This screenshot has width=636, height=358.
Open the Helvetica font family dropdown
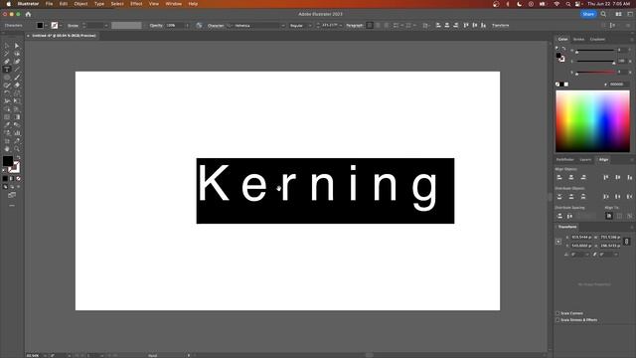tap(283, 25)
